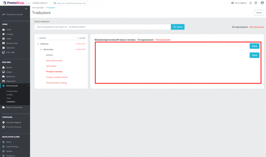Open the Accesso Veloce dropdown
This screenshot has height=157, width=266.
(39, 3)
